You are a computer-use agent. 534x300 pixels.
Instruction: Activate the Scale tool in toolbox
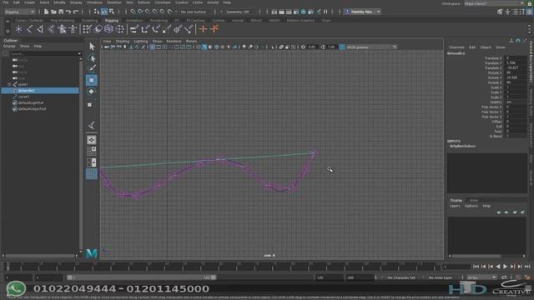[x=90, y=105]
